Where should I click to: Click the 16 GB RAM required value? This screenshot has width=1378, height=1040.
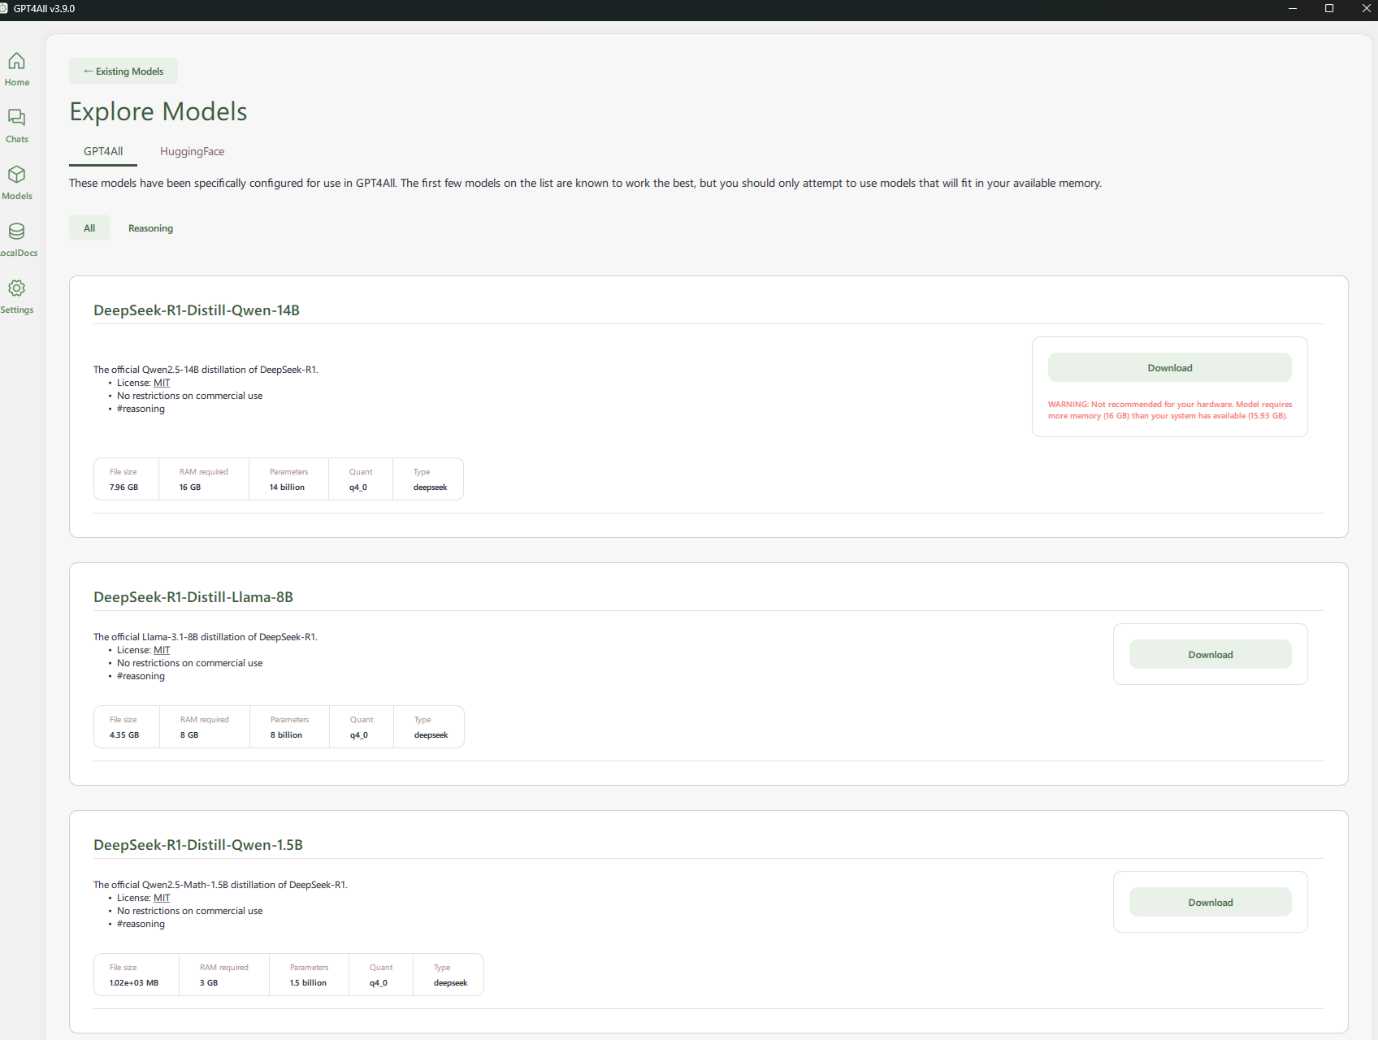190,487
